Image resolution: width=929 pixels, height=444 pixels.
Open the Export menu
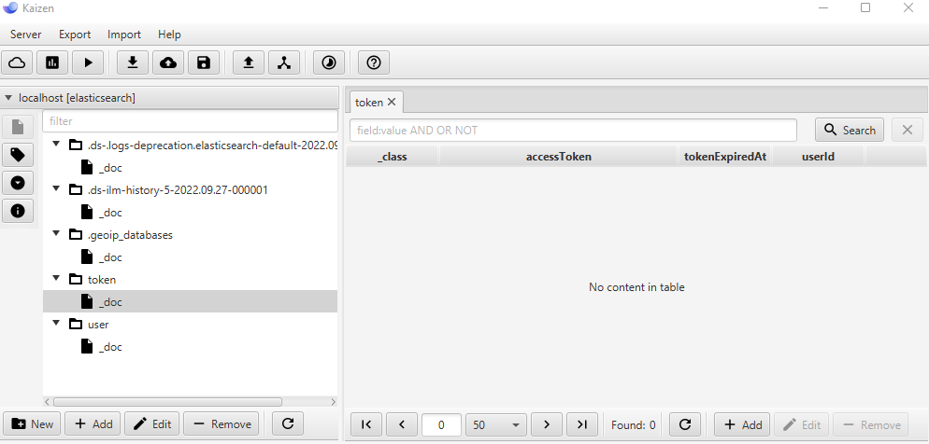pyautogui.click(x=75, y=35)
